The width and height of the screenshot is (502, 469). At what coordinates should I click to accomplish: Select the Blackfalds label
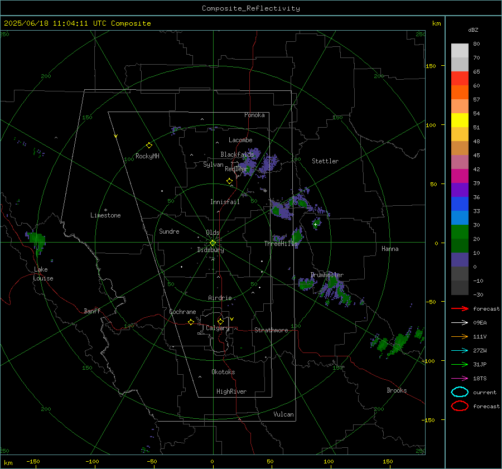click(x=237, y=154)
